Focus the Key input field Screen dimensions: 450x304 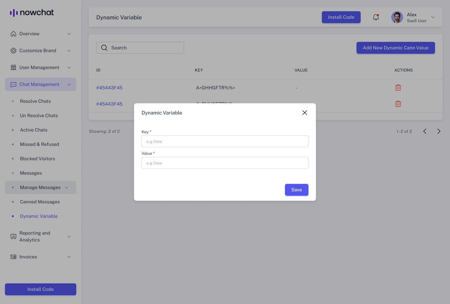click(x=225, y=142)
